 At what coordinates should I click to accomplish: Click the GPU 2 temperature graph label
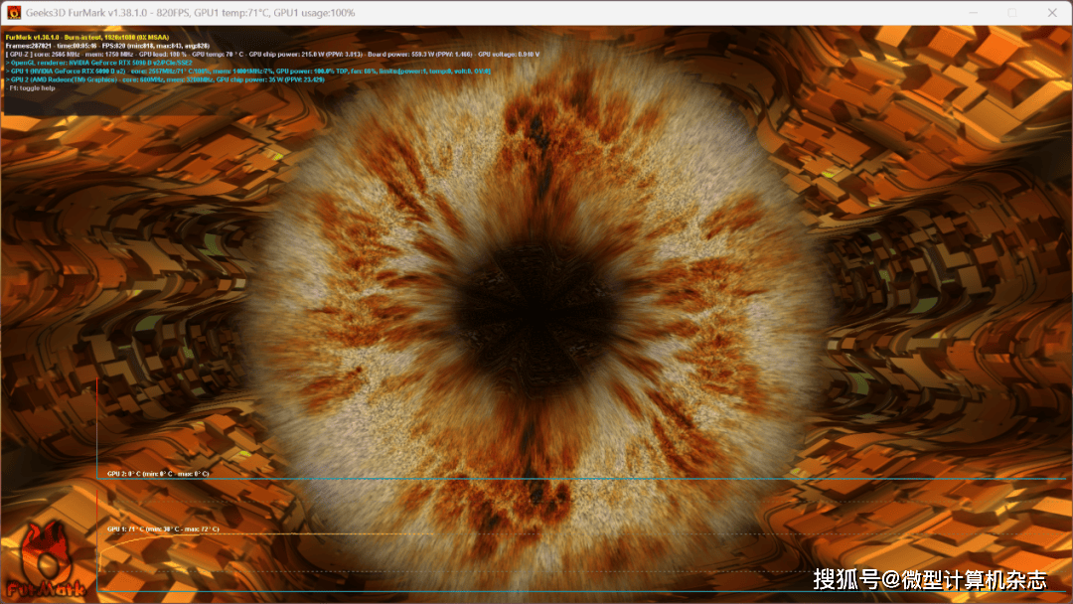pos(158,474)
